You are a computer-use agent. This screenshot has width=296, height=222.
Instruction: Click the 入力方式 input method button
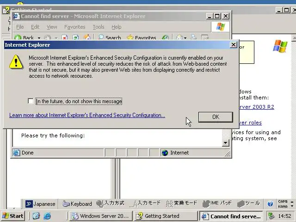click(110, 203)
